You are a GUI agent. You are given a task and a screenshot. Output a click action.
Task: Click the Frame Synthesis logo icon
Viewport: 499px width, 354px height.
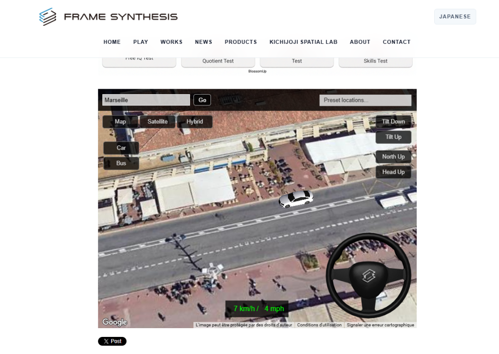(x=48, y=17)
